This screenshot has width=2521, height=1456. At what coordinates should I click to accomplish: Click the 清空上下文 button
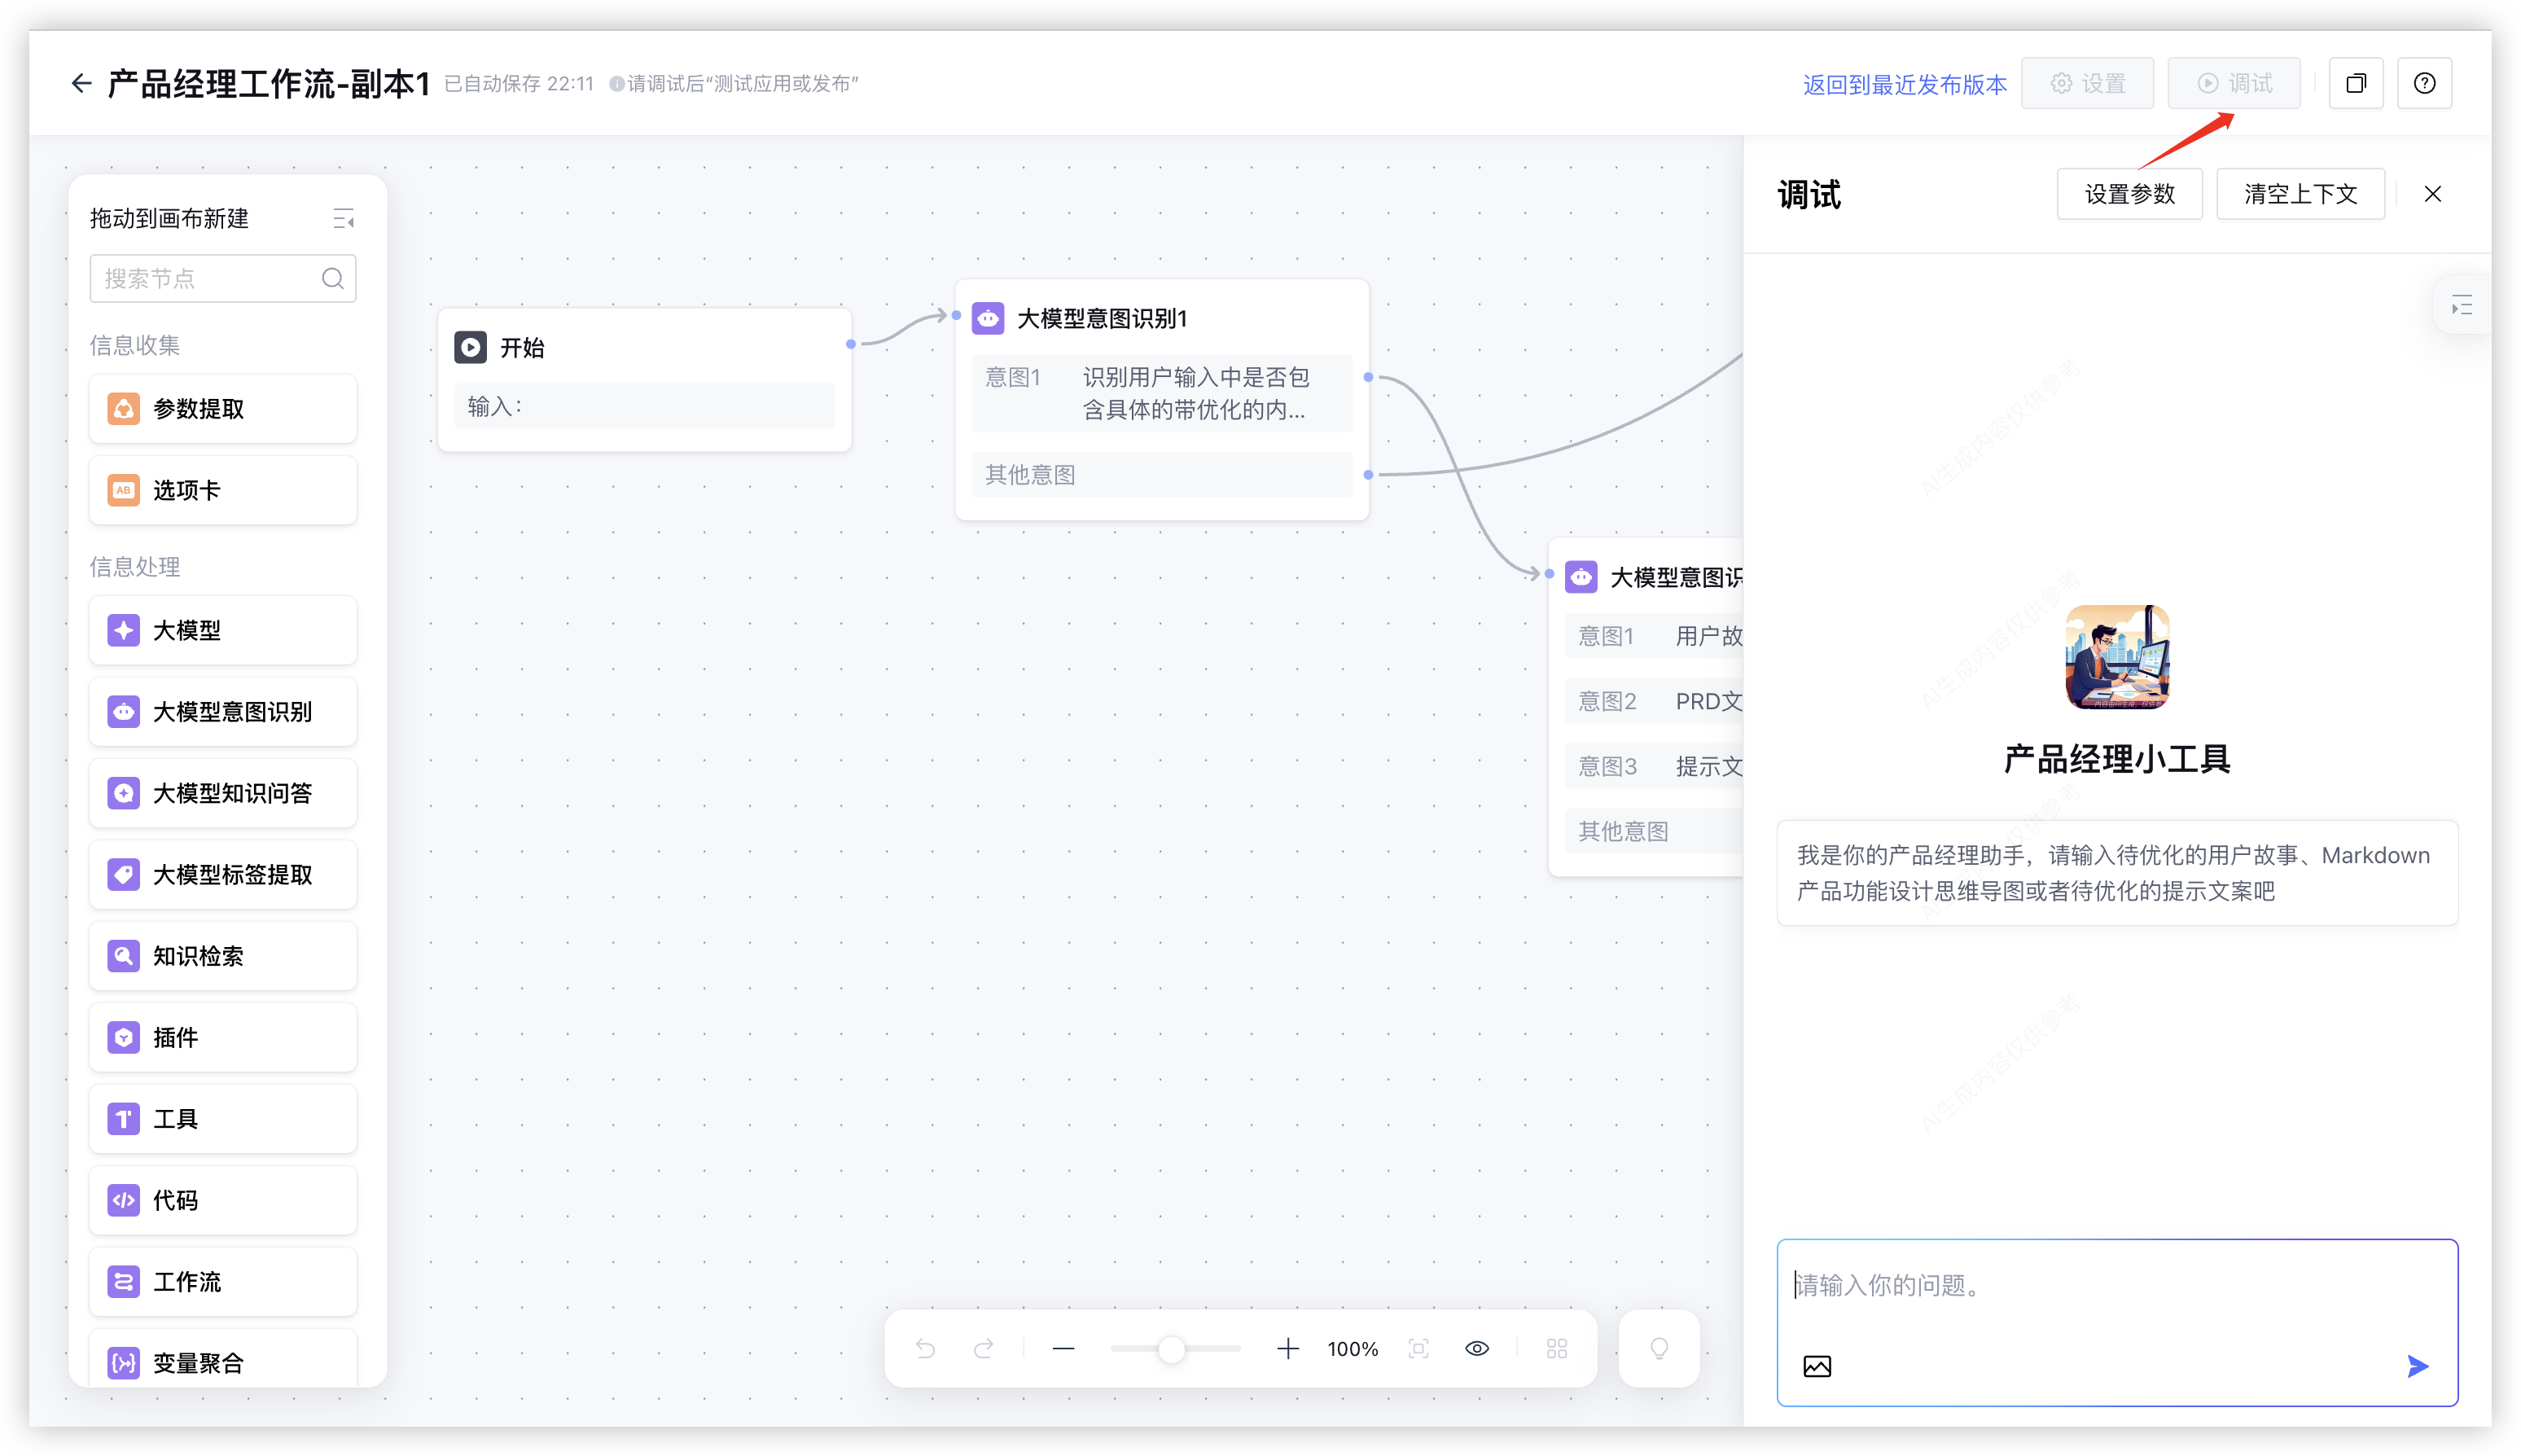pyautogui.click(x=2300, y=194)
